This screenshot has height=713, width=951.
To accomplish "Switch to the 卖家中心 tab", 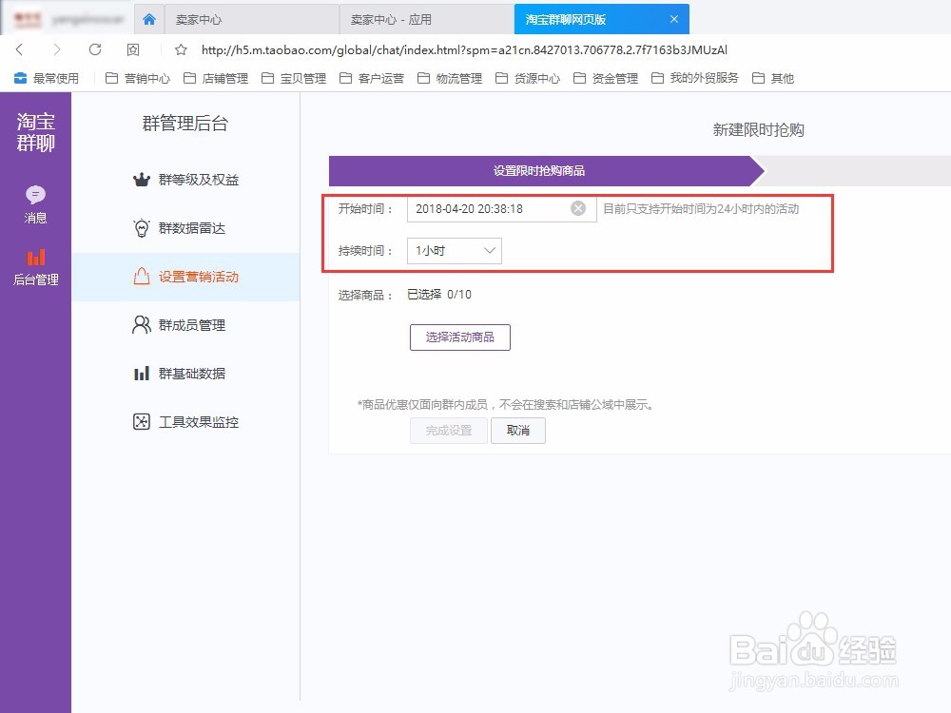I will point(250,18).
